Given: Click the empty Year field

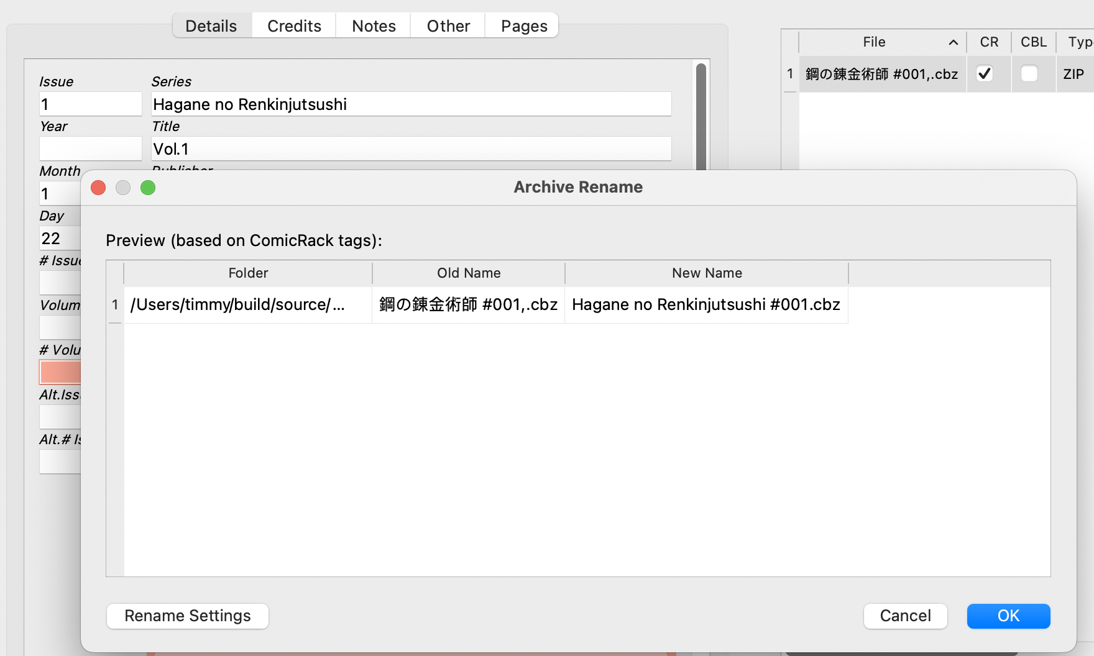Looking at the screenshot, I should 90,148.
